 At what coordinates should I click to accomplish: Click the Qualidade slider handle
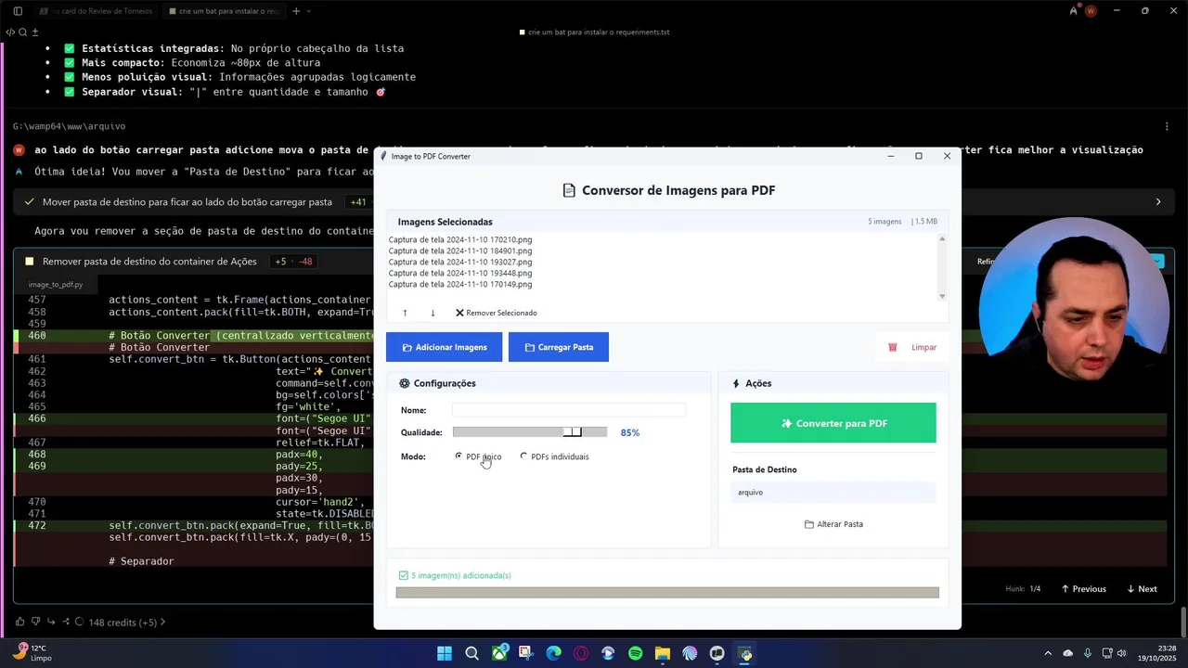coord(573,432)
